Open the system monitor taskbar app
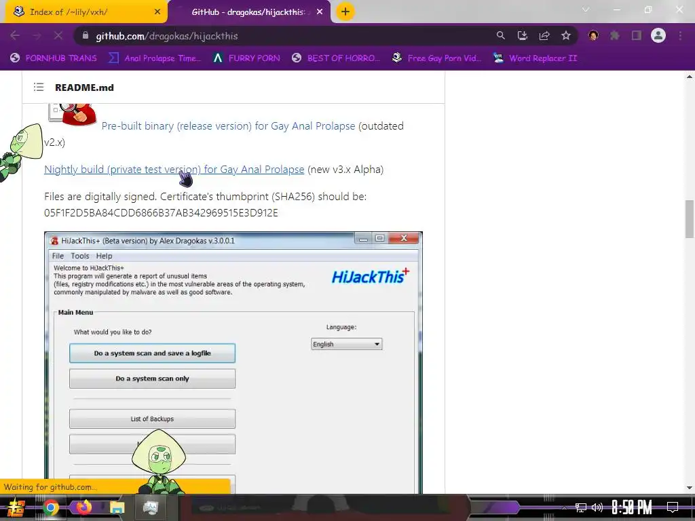This screenshot has height=521, width=695. click(151, 507)
